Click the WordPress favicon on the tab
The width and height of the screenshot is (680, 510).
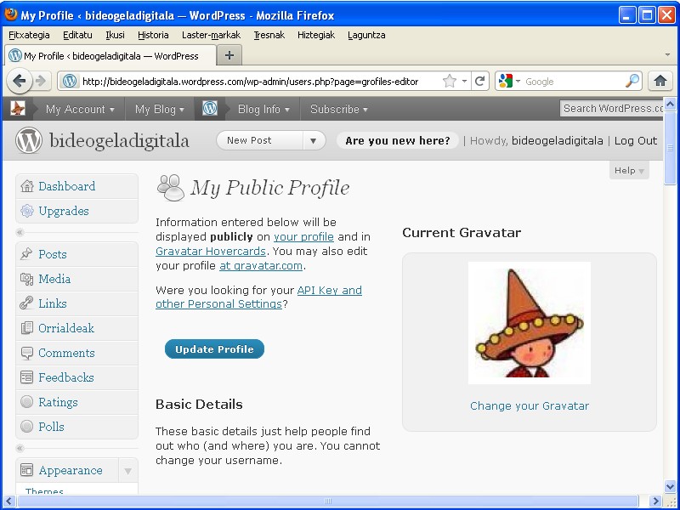click(x=15, y=55)
